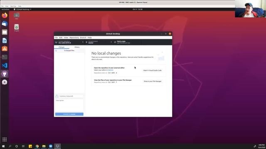This screenshot has width=266, height=149.
Task: Open the remote viewer View menu
Action: pyautogui.click(x=7, y=6)
